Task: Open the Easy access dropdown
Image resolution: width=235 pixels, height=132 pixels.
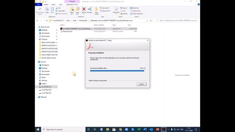Action: [105, 11]
